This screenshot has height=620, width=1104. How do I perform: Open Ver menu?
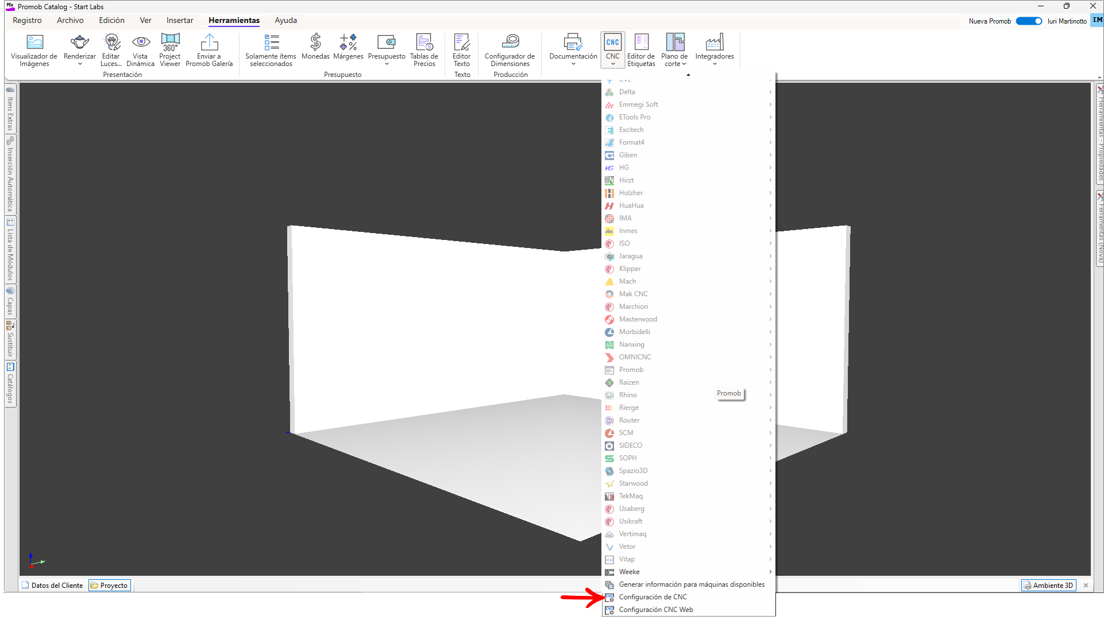click(145, 21)
